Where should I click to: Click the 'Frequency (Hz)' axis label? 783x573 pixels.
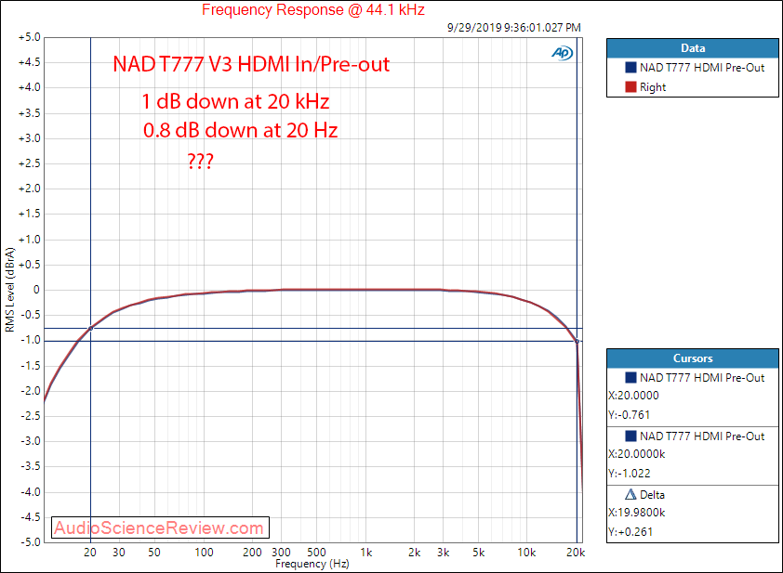(312, 564)
